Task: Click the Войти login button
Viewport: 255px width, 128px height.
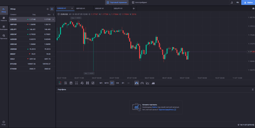Action: [248, 2]
